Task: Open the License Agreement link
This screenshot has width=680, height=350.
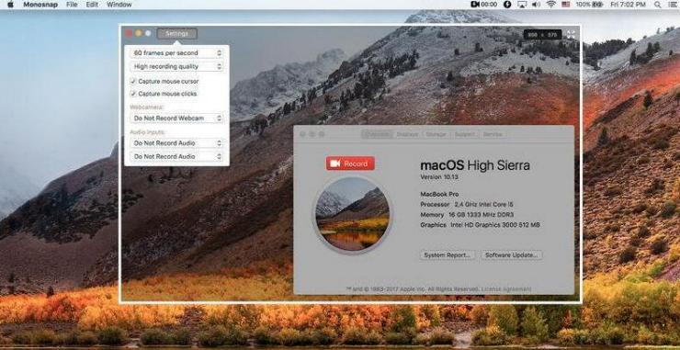Action: pos(506,288)
